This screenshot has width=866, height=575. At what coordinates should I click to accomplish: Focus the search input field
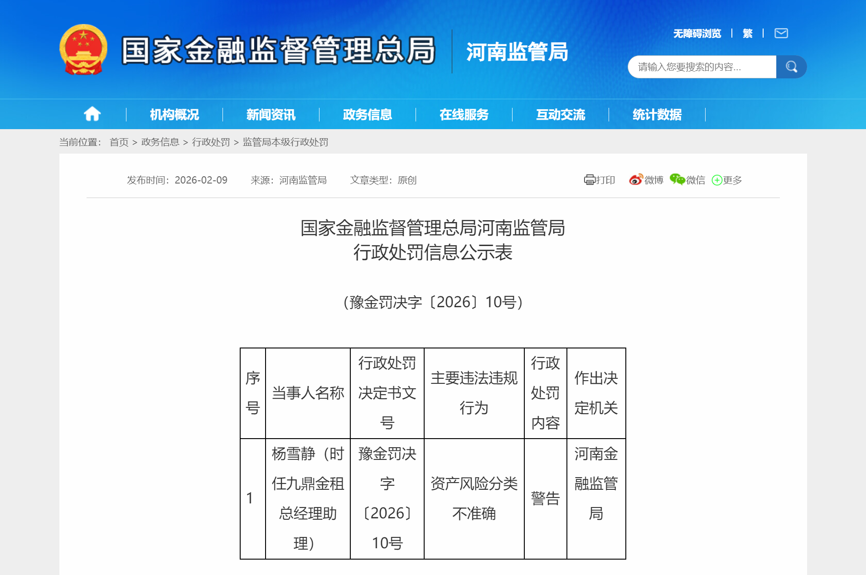pyautogui.click(x=702, y=67)
